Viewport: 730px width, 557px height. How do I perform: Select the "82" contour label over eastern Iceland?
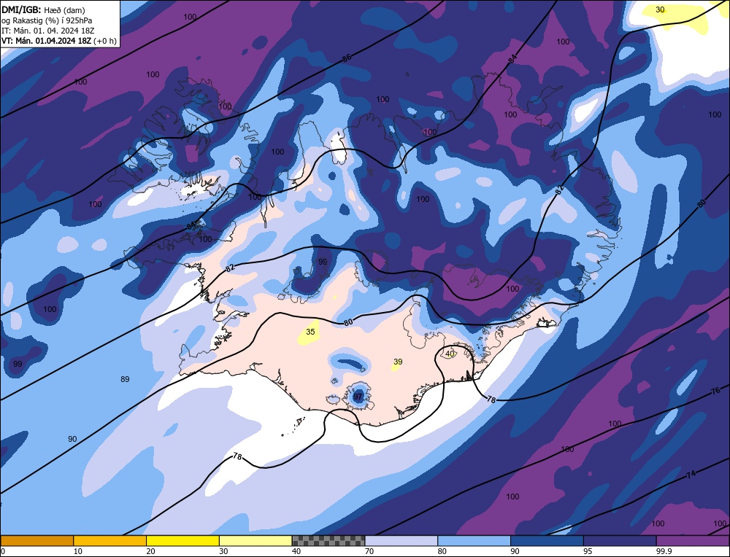click(560, 188)
